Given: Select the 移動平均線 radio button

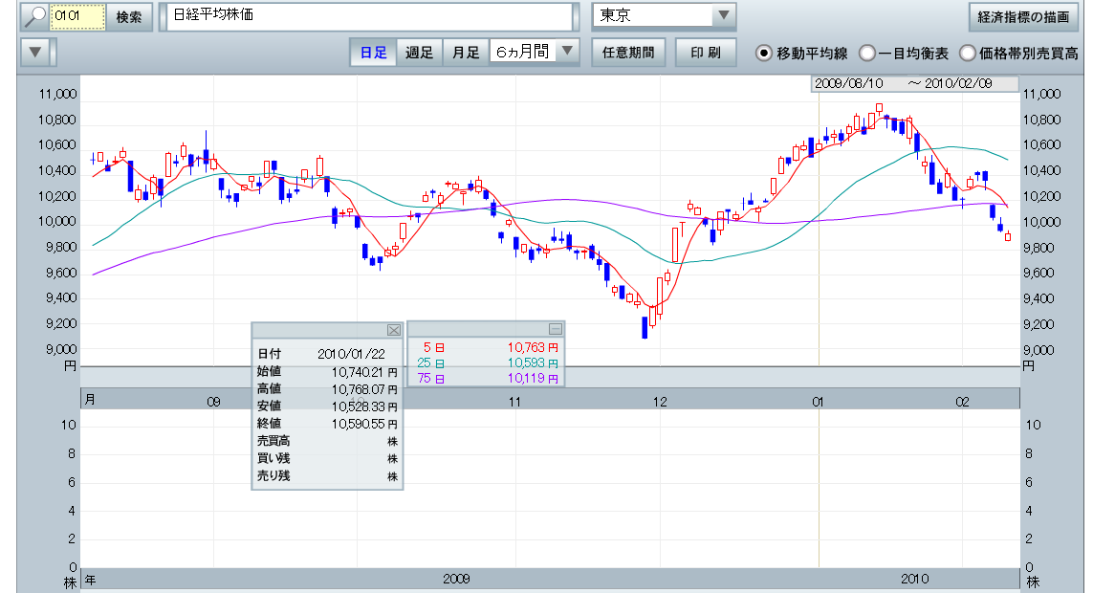Looking at the screenshot, I should 764,53.
